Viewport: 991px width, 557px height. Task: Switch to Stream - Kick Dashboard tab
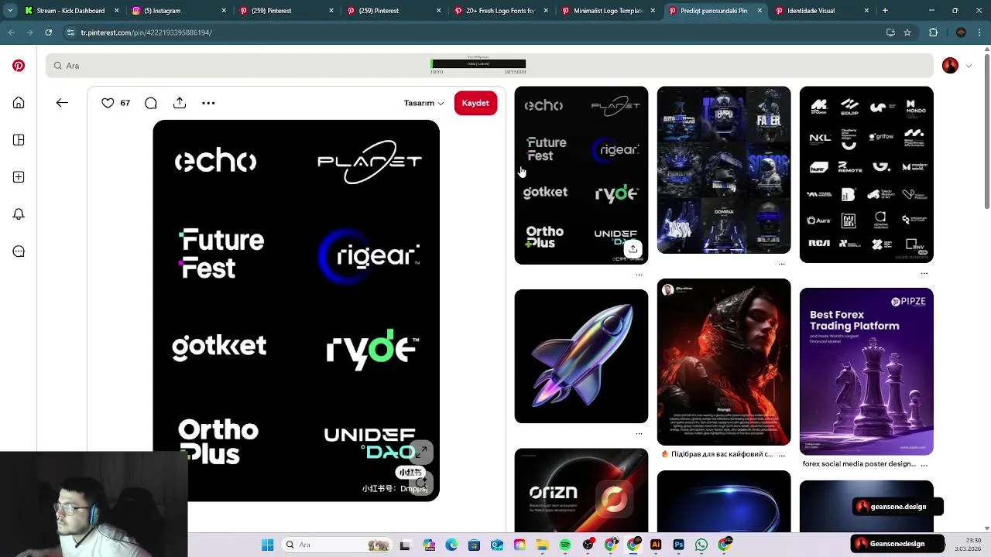coord(70,11)
